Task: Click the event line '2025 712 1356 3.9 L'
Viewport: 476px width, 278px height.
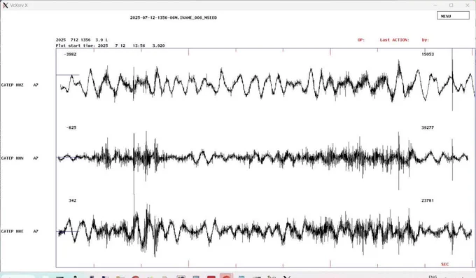Action: [x=82, y=40]
